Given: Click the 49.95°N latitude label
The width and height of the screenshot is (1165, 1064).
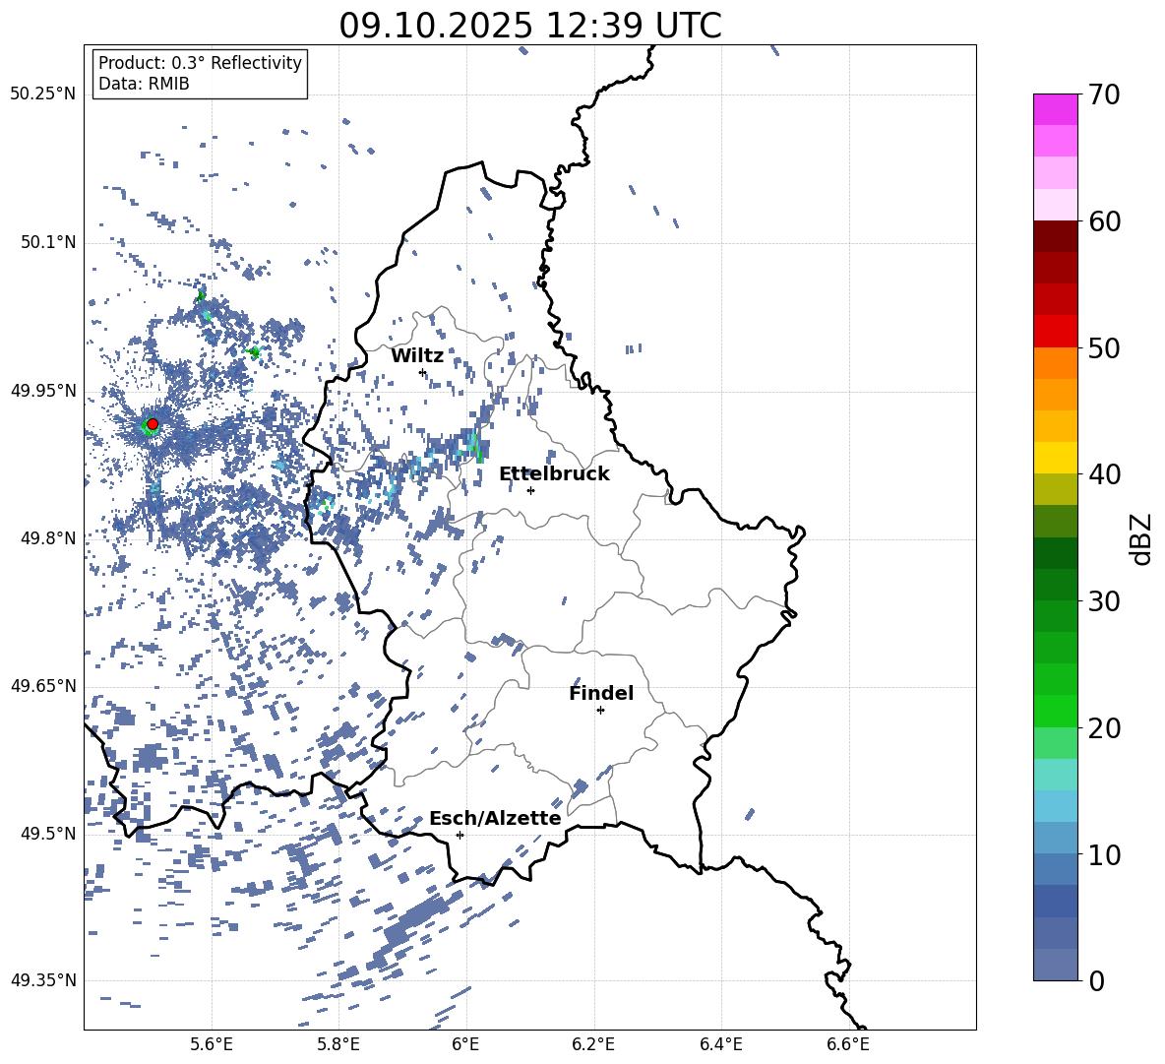Looking at the screenshot, I should click(43, 391).
